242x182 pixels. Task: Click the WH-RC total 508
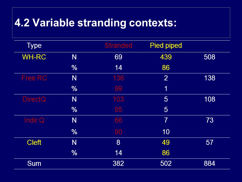coord(209,57)
